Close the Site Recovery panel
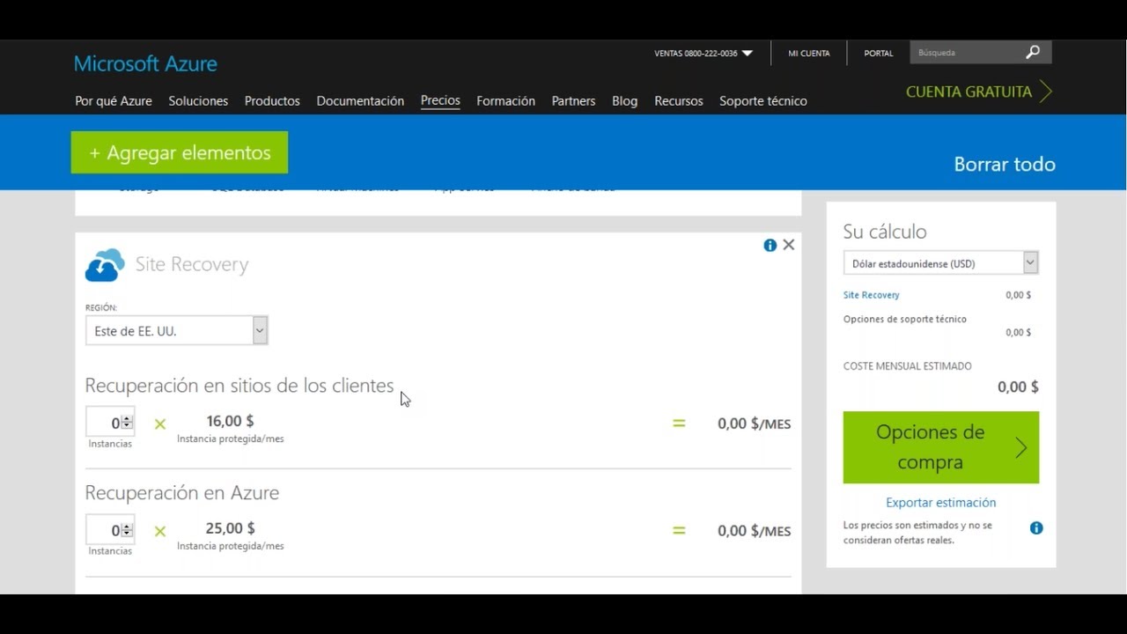 coord(789,245)
